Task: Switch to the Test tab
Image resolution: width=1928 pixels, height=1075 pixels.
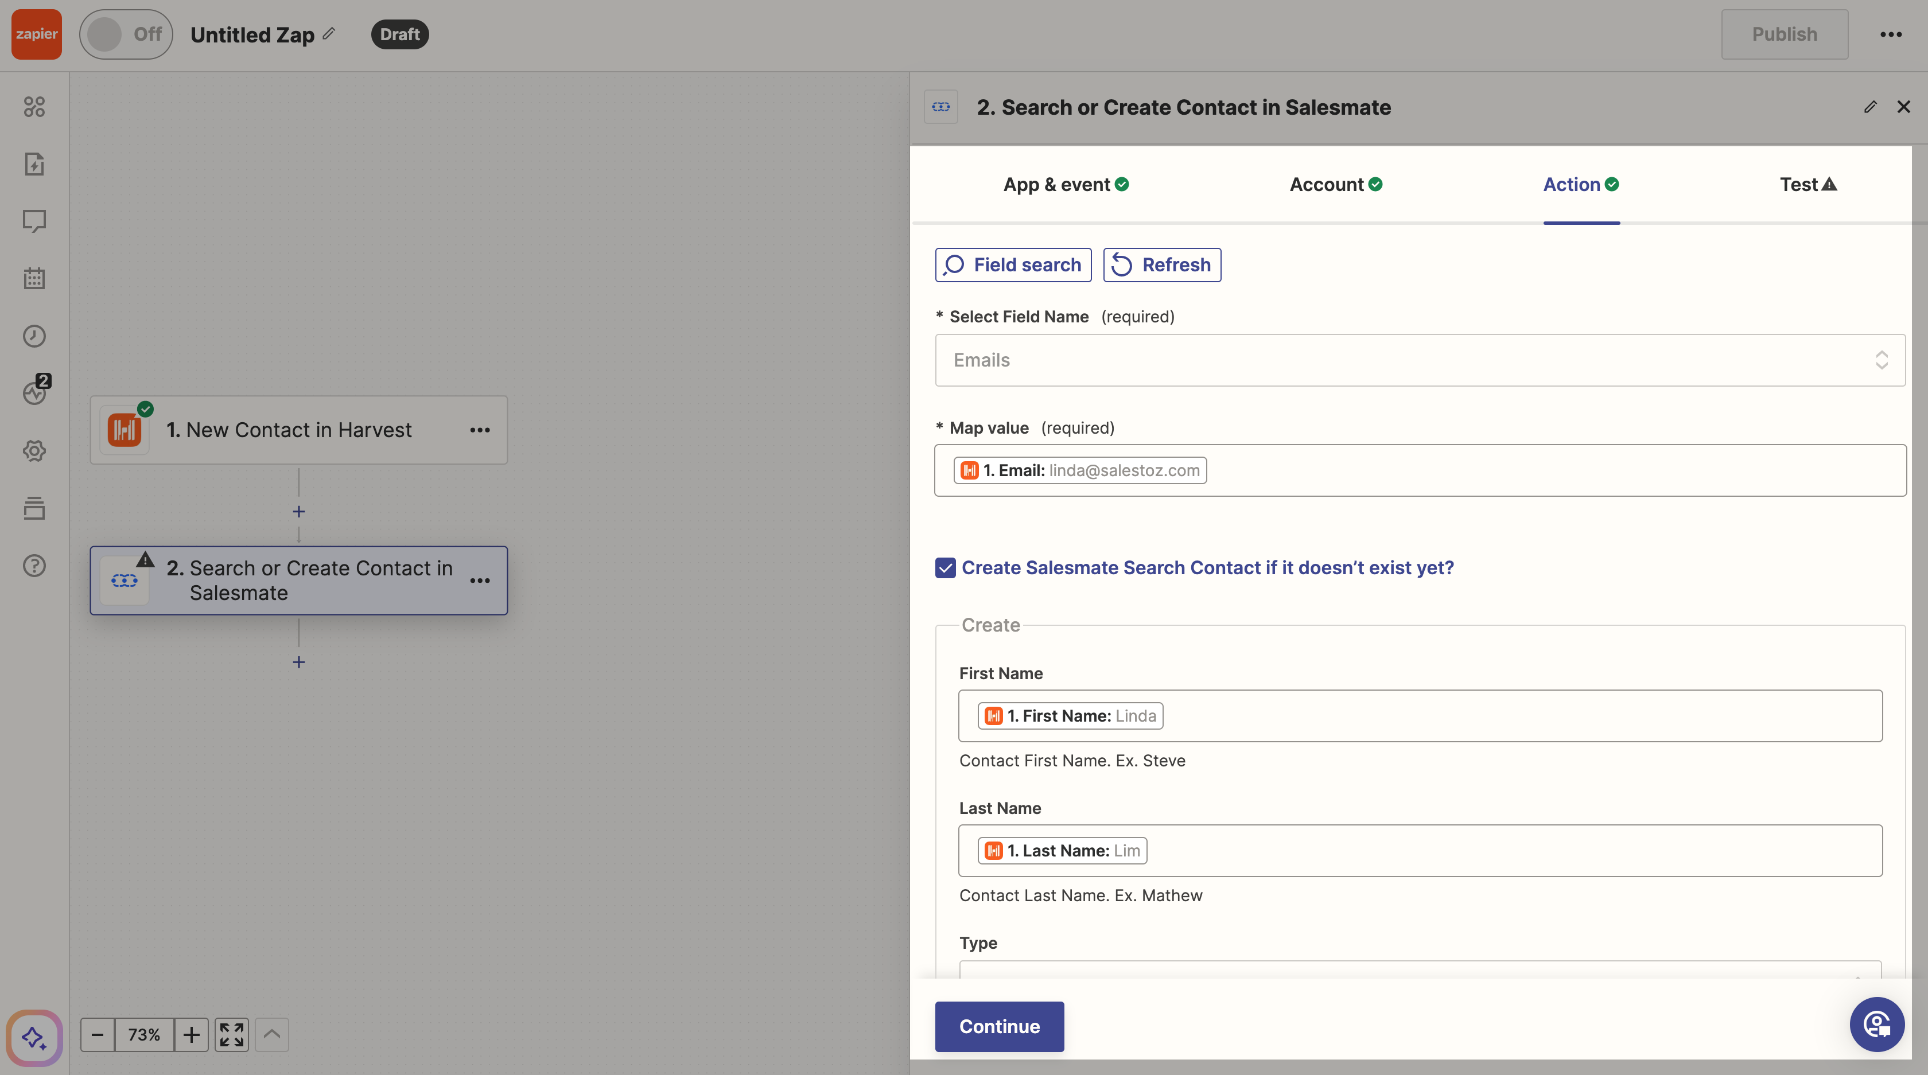Action: [x=1808, y=185]
